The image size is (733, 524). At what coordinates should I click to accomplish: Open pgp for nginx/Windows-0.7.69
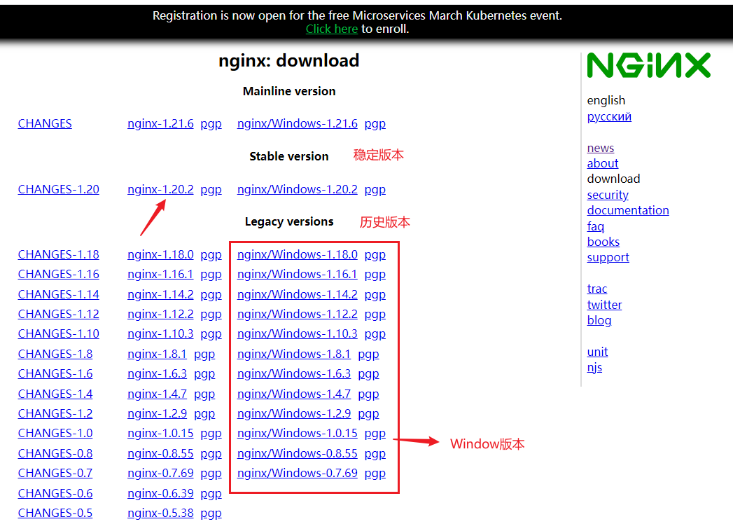pos(375,474)
